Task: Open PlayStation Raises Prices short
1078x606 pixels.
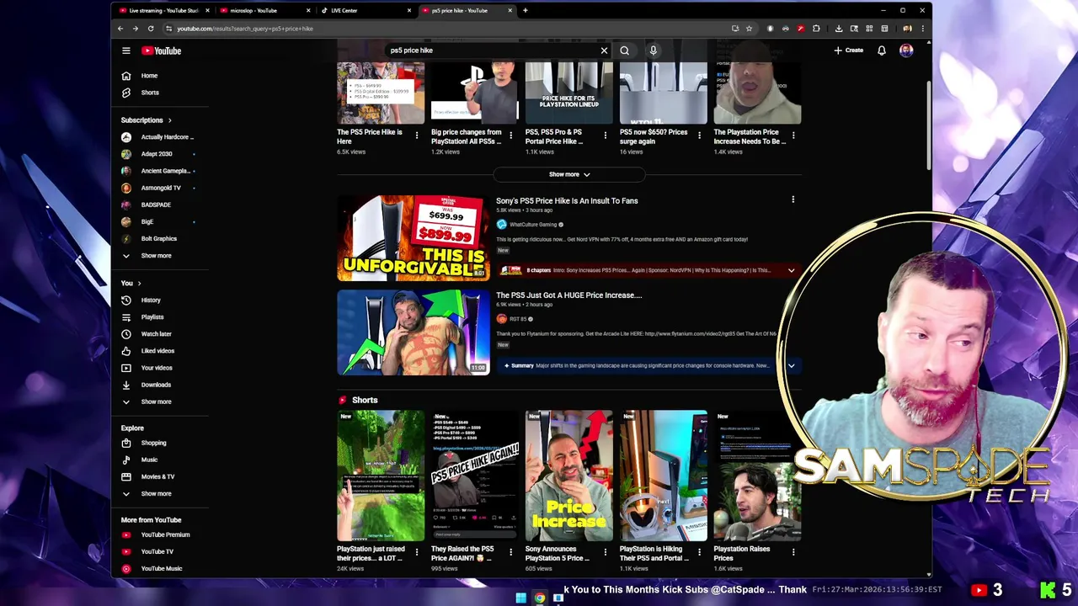Action: (758, 476)
